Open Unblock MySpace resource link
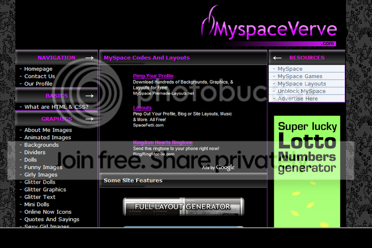This screenshot has width=372, height=248. coord(301,91)
